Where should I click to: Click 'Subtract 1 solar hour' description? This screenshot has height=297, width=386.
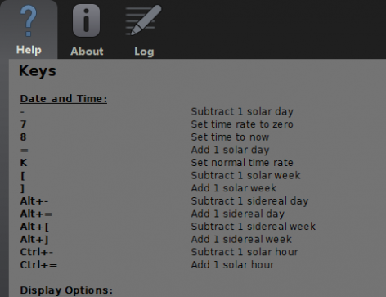click(245, 252)
